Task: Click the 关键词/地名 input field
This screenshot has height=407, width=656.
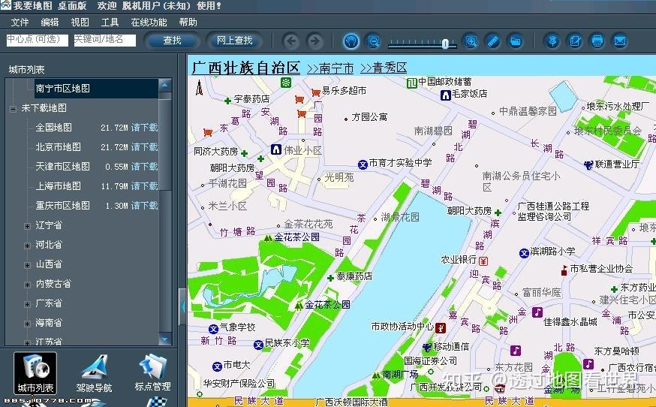Action: 105,41
